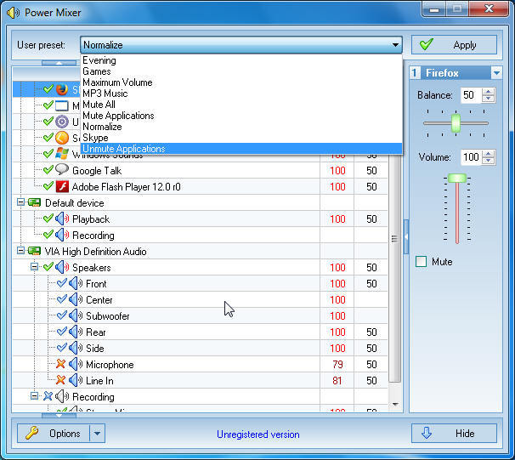This screenshot has height=460, width=515.
Task: Click the Balance slider handle
Action: coord(456,123)
